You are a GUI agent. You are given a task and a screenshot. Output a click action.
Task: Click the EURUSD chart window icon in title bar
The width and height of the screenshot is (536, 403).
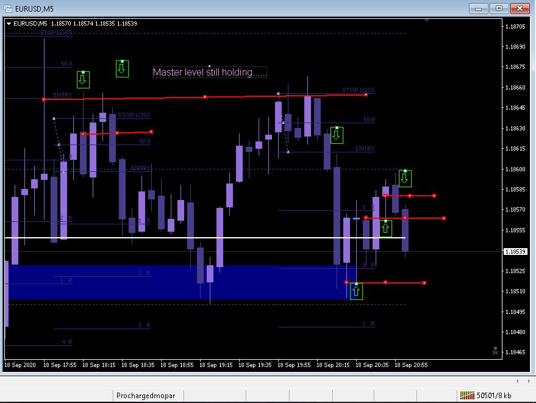pos(7,9)
